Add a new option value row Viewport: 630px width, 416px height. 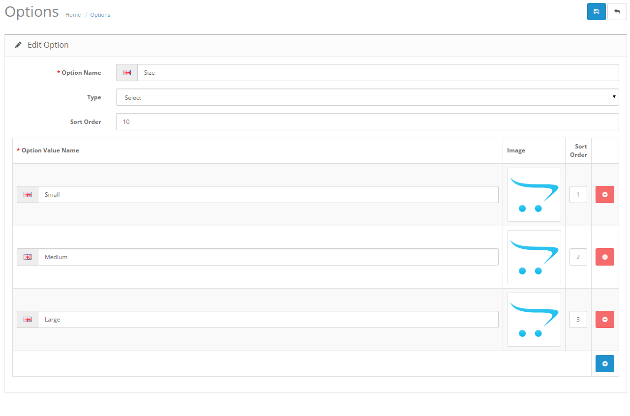tap(604, 363)
